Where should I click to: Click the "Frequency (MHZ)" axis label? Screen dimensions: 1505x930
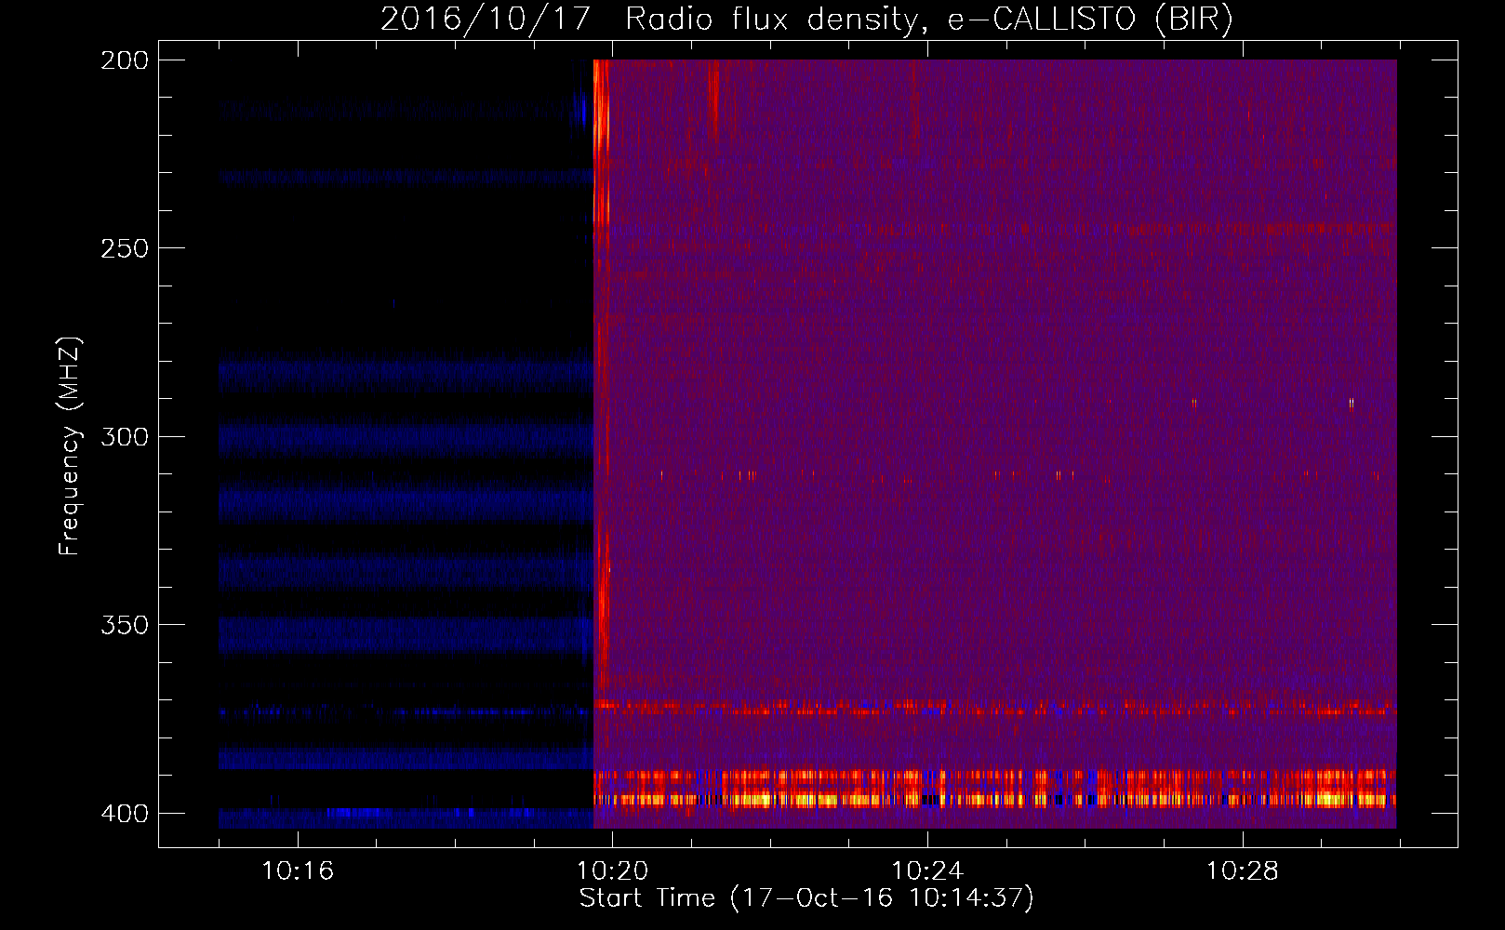[x=70, y=445]
